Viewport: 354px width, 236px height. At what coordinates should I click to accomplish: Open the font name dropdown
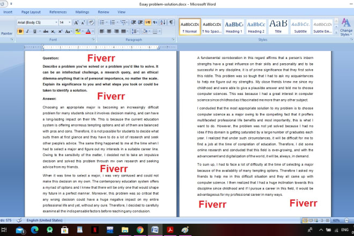[56, 23]
